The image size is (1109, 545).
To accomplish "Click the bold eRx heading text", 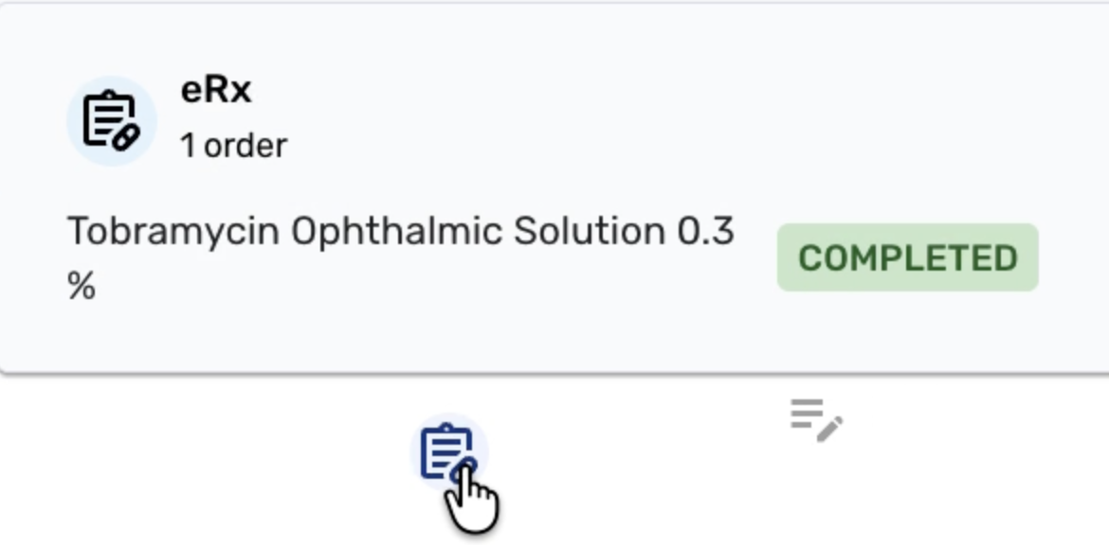I will (x=216, y=90).
